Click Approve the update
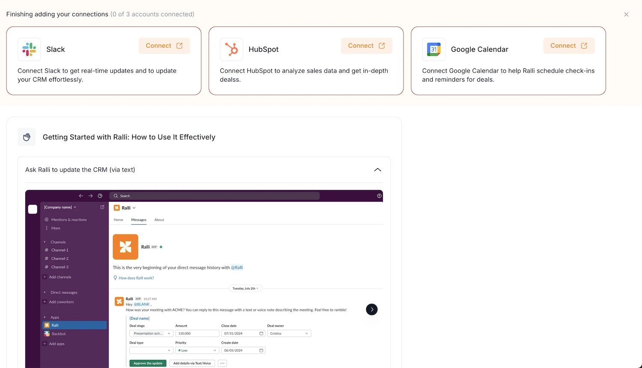 147,363
